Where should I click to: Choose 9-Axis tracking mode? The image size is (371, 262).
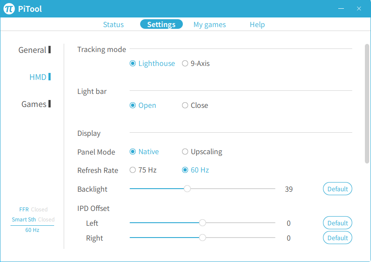[x=196, y=63]
